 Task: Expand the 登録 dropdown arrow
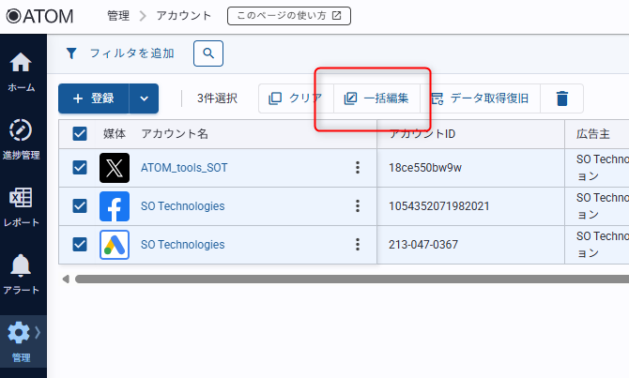[144, 98]
